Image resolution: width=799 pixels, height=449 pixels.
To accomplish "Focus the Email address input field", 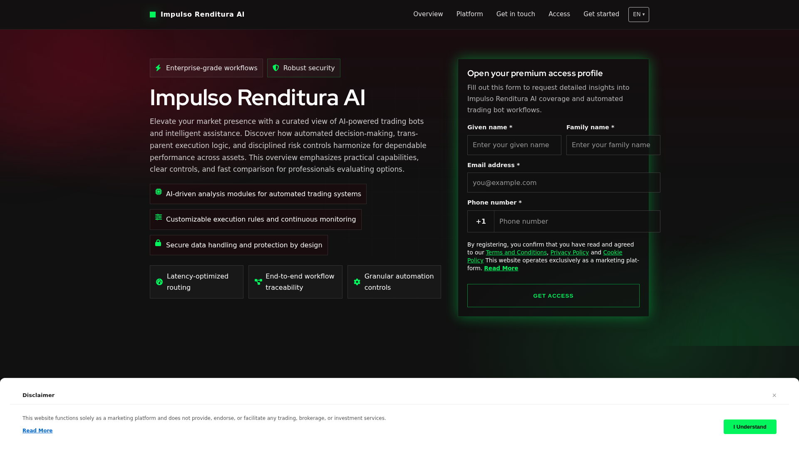I will tap(564, 183).
